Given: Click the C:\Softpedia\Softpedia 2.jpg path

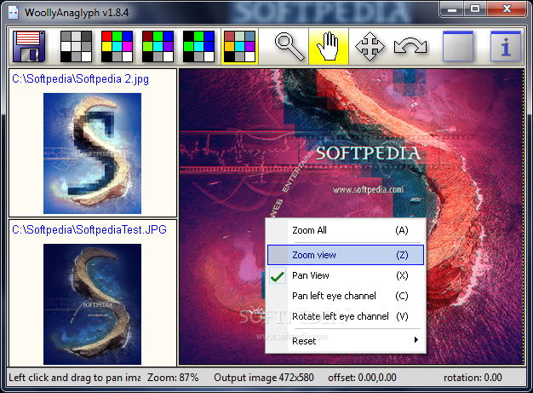Looking at the screenshot, I should coord(80,79).
